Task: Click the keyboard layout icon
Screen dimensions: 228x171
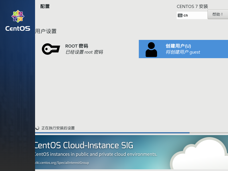Action: pyautogui.click(x=180, y=15)
